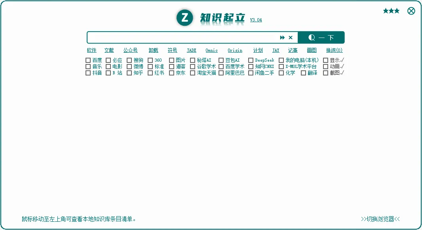Check the 电影 checkbox

pyautogui.click(x=108, y=66)
